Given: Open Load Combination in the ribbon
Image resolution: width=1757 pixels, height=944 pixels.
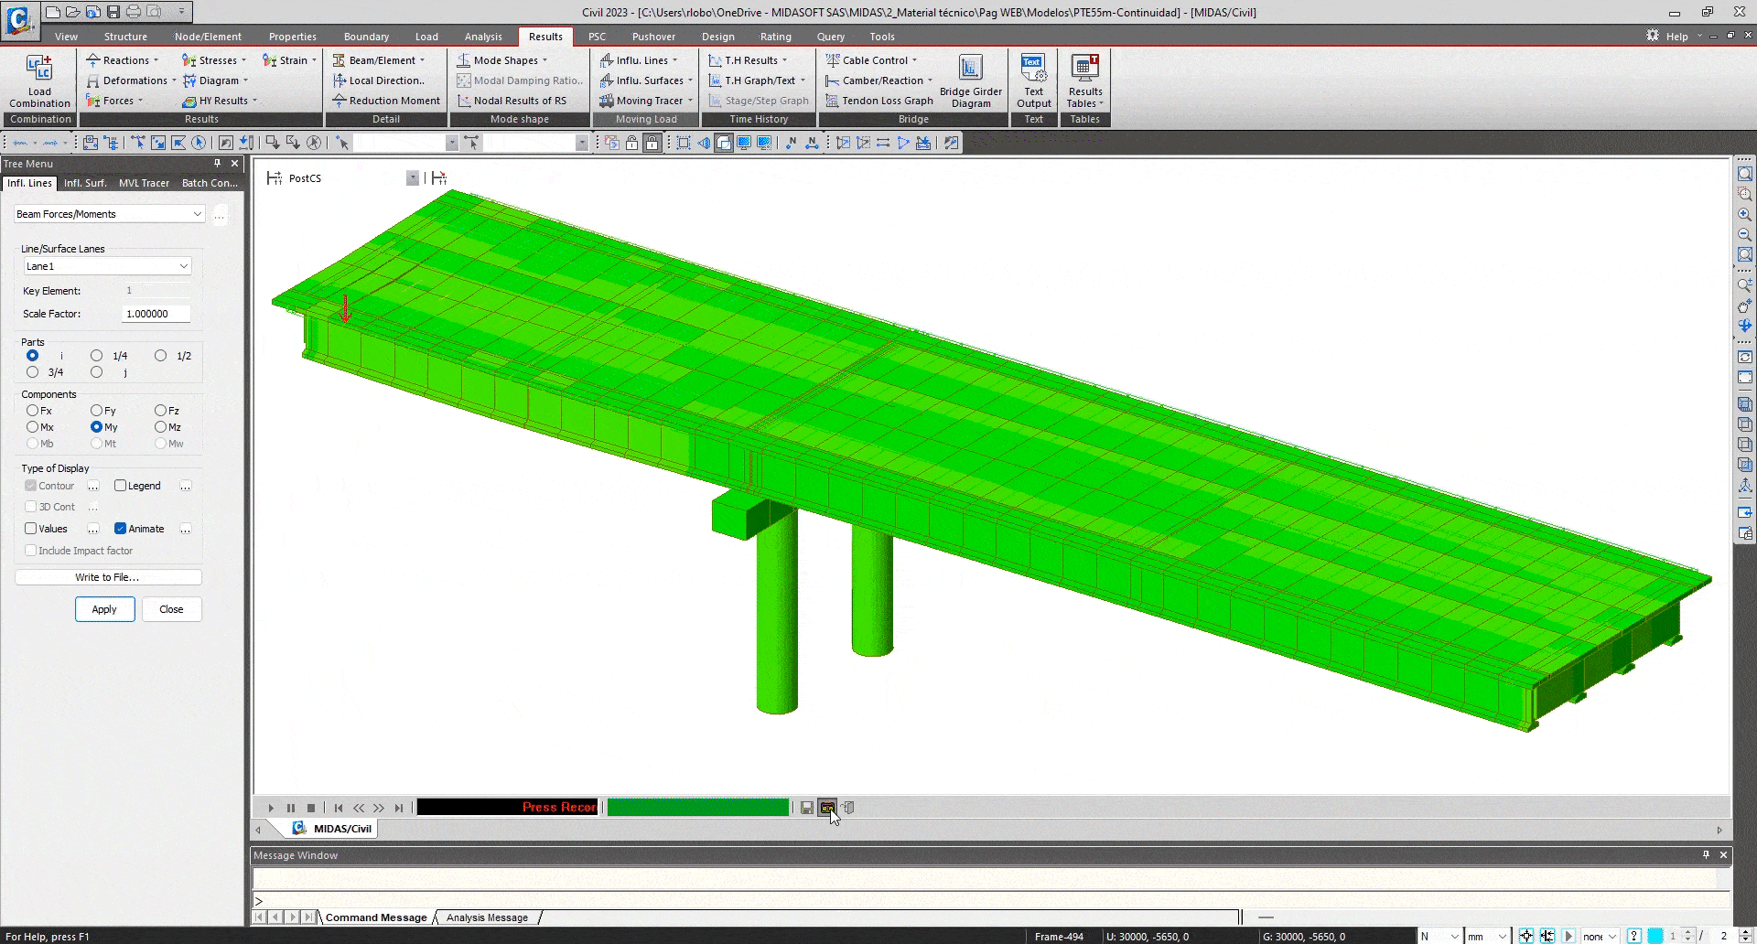Looking at the screenshot, I should coord(39,80).
